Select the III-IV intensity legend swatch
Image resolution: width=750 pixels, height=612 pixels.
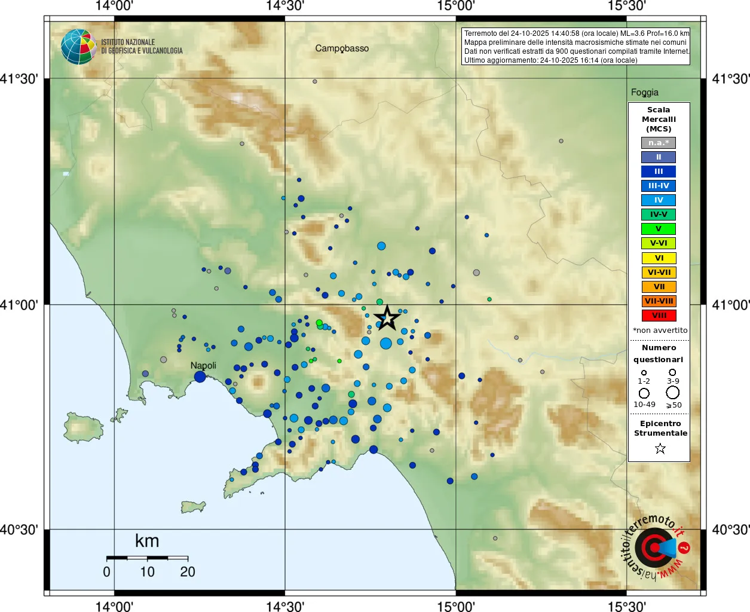[659, 186]
